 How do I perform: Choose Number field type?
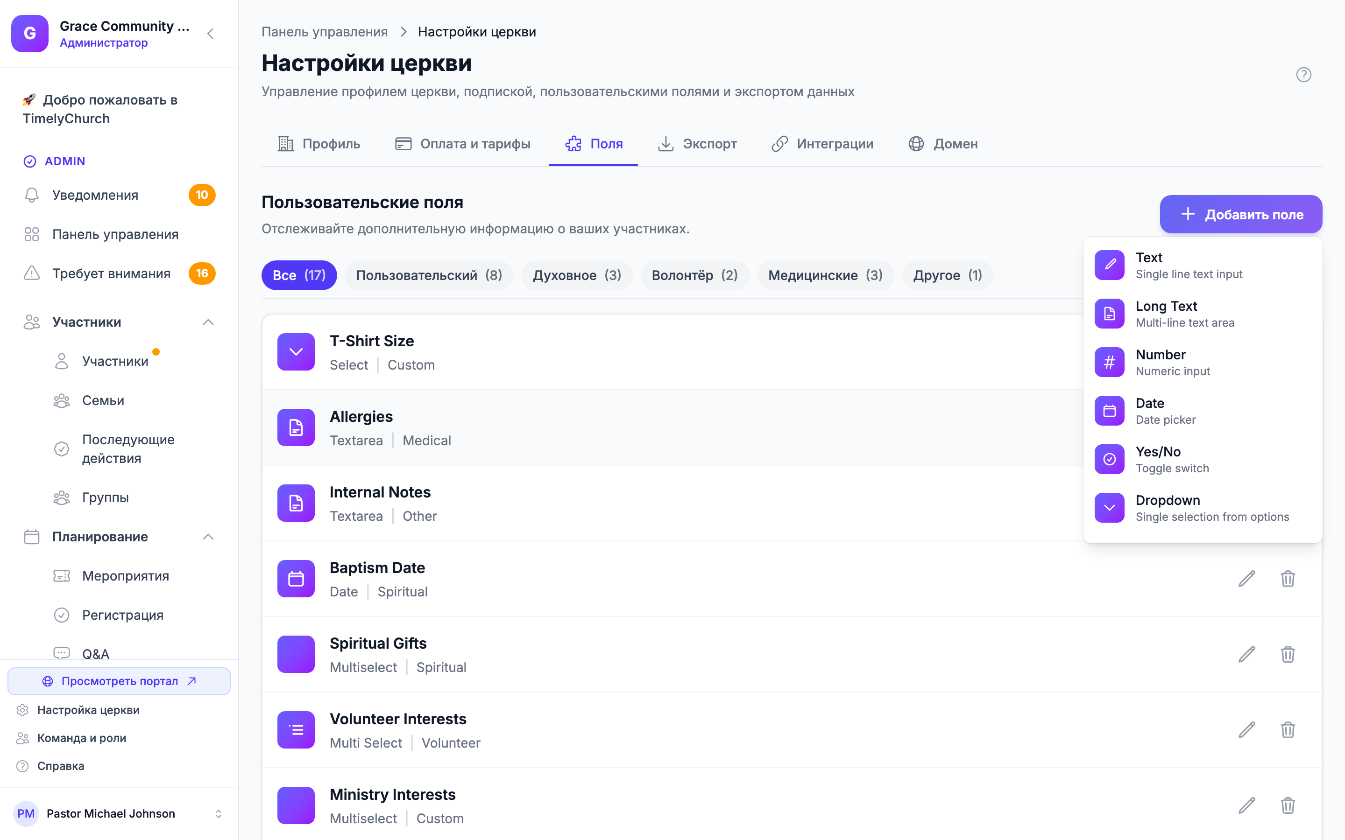pyautogui.click(x=1203, y=362)
